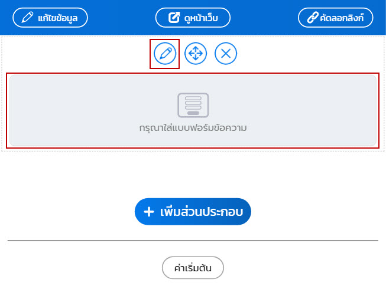
Task: Click the gray form icon in the placeholder
Action: point(193,105)
